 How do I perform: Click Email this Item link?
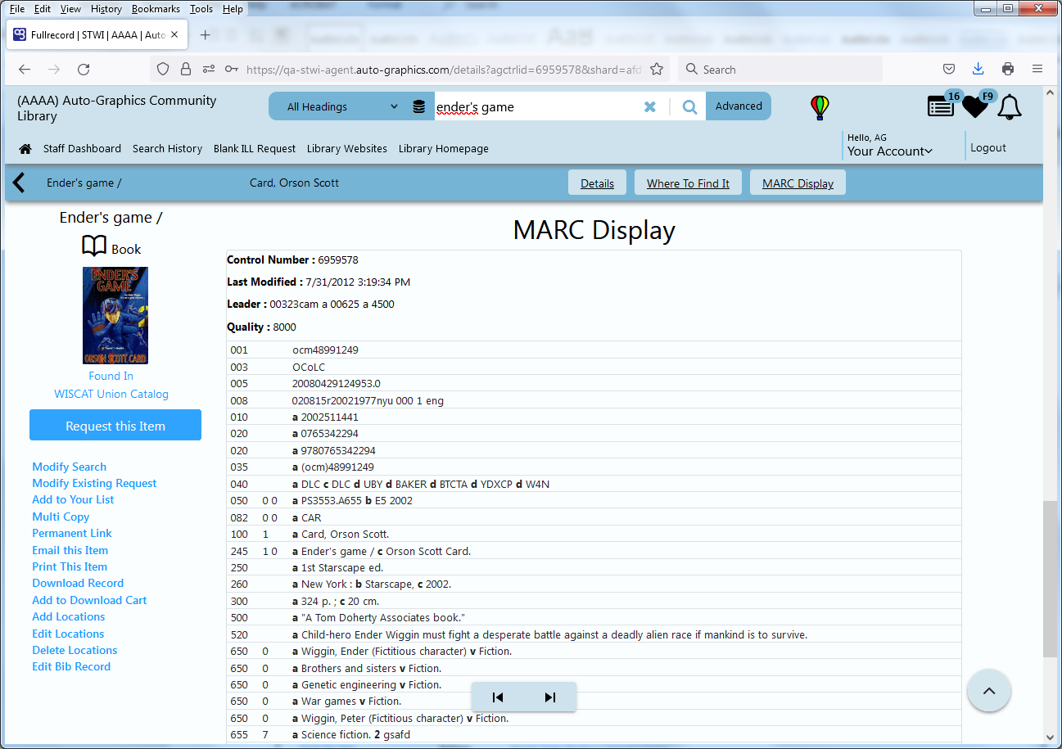coord(70,550)
